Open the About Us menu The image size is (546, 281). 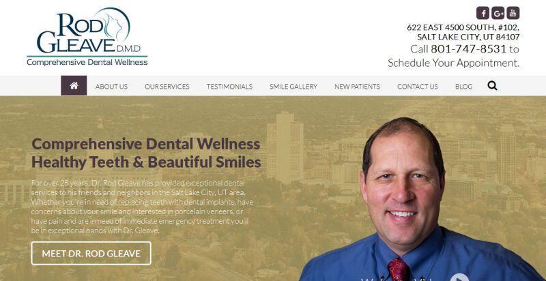click(111, 87)
